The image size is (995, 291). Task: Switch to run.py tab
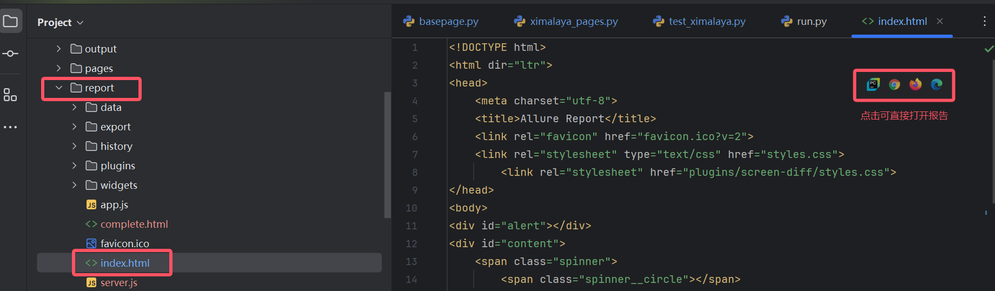click(x=804, y=21)
